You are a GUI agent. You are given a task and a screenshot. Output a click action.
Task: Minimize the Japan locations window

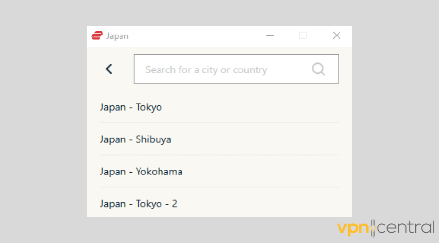tap(270, 35)
